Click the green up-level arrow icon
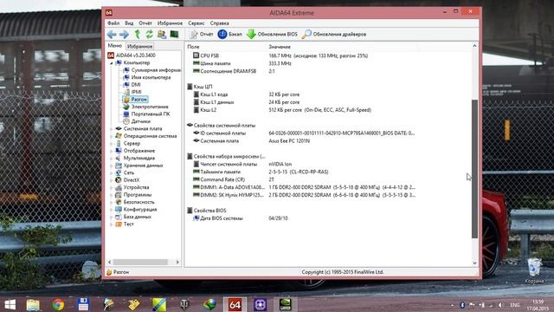This screenshot has height=312, width=554. pos(137,34)
